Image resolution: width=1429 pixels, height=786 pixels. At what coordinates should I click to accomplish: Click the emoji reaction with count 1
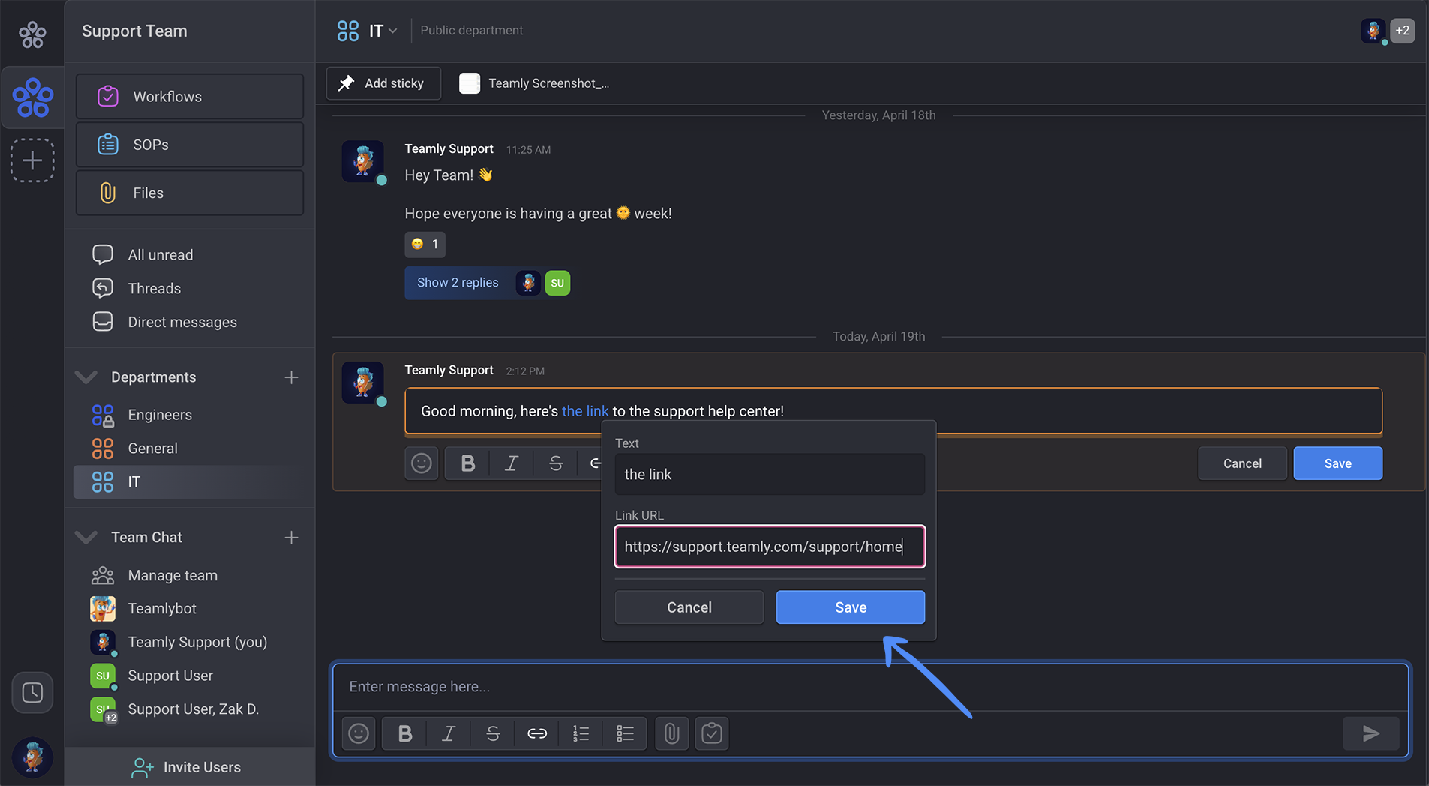click(x=425, y=244)
